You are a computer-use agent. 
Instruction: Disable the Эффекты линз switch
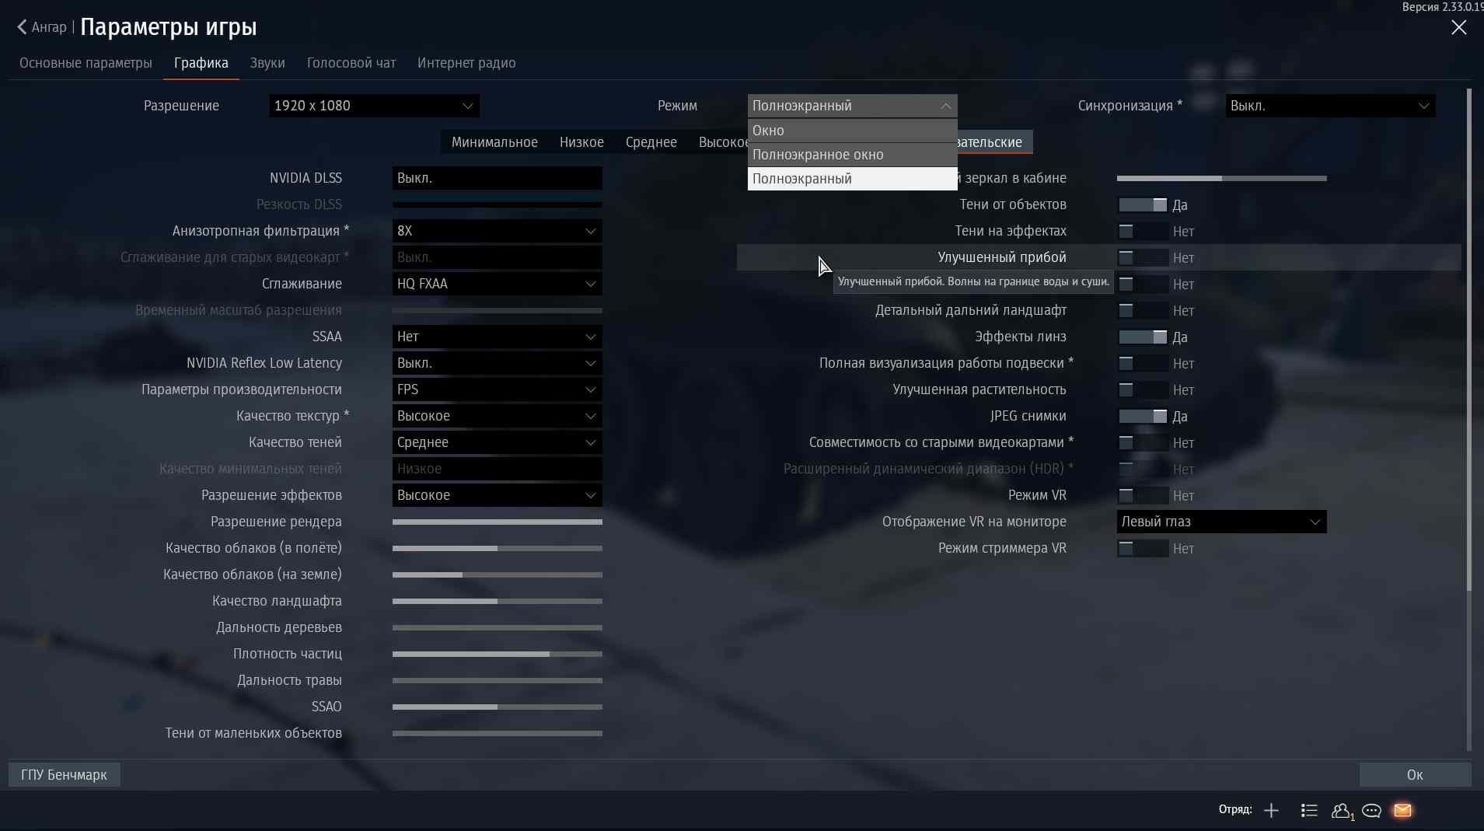[1142, 337]
